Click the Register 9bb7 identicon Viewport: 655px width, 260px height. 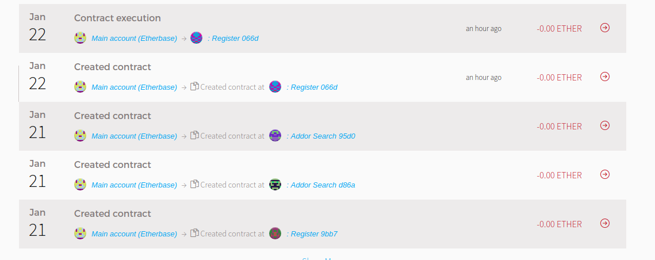275,234
